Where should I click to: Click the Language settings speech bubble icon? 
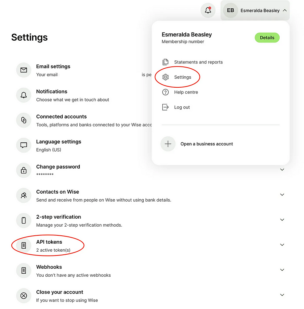point(24,145)
